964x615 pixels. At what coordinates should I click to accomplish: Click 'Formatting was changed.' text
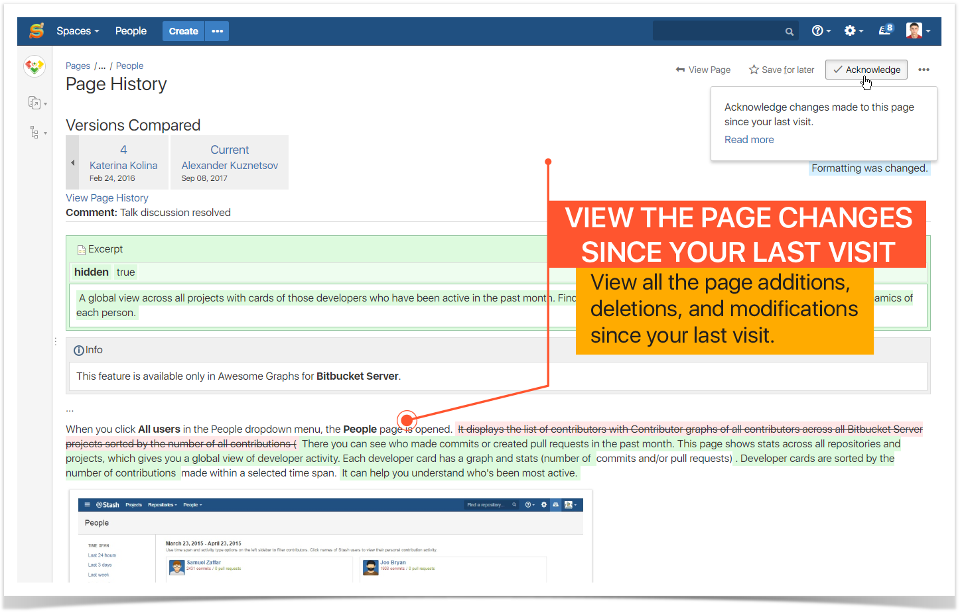click(x=869, y=168)
